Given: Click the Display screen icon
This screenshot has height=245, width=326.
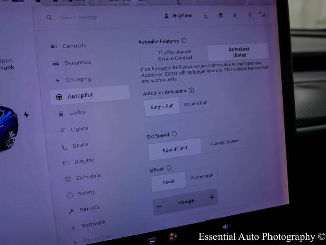Looking at the screenshot, I should (66, 163).
